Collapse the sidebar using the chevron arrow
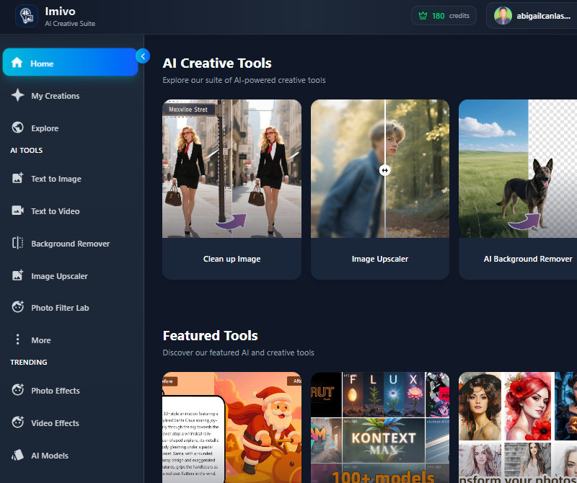The height and width of the screenshot is (483, 577). pos(142,56)
